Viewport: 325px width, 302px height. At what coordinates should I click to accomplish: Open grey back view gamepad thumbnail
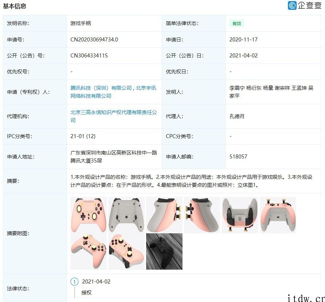tap(127, 215)
